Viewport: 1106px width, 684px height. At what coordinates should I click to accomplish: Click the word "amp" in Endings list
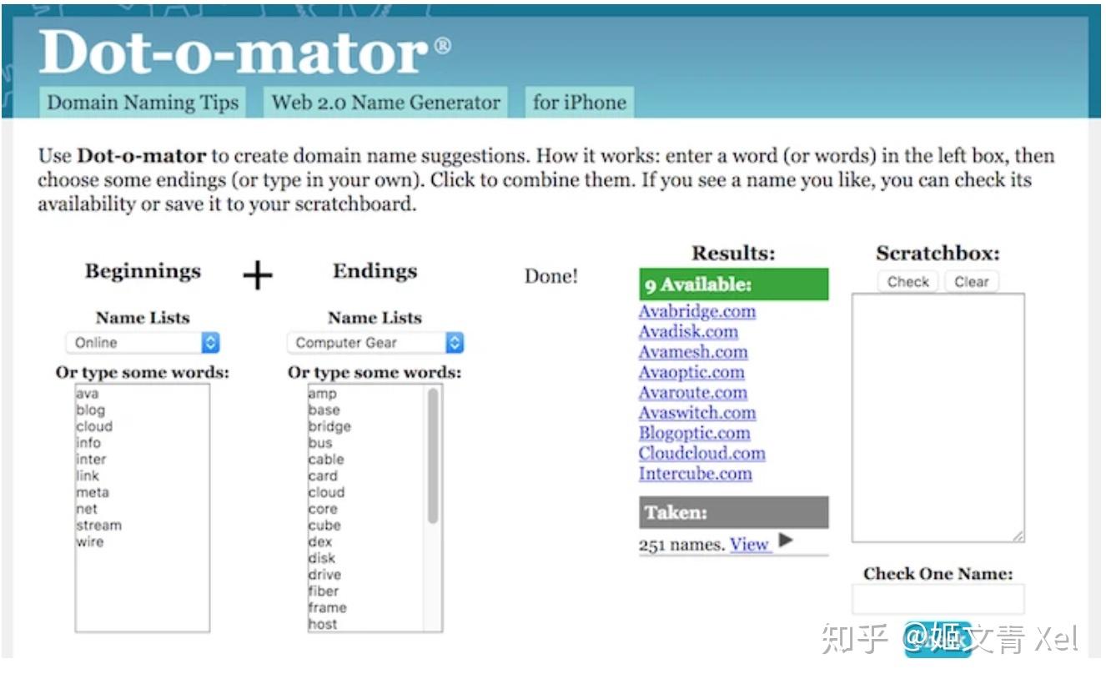[322, 394]
